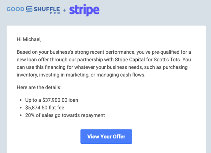Click the View Your Offer button
211x153 pixels.
(x=106, y=136)
